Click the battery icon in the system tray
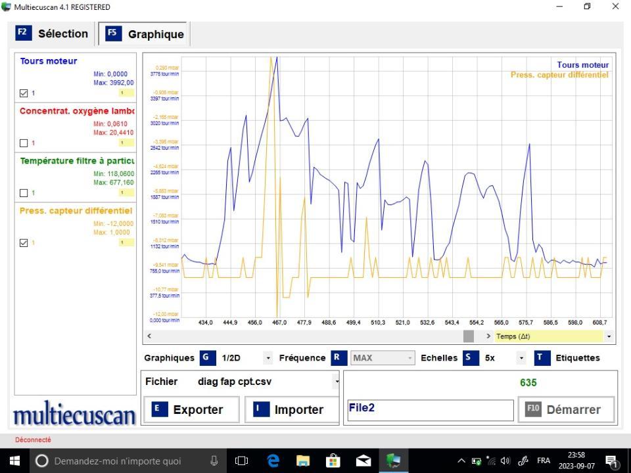 coord(476,461)
